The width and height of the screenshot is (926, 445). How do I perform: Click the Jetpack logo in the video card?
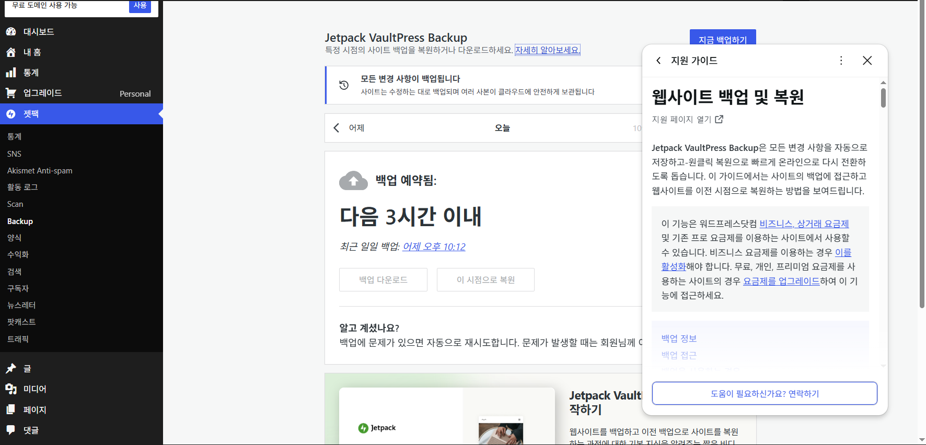[x=377, y=428]
